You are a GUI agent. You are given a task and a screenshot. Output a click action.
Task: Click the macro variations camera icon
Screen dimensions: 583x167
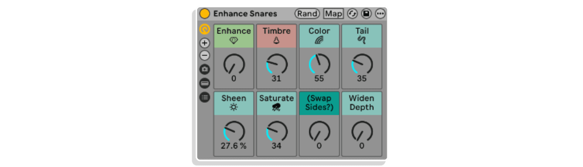pyautogui.click(x=205, y=69)
